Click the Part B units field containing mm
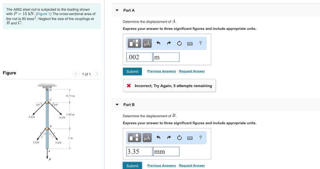 point(166,152)
